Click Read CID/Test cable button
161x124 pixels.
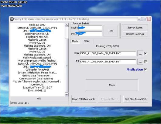coord(84,99)
